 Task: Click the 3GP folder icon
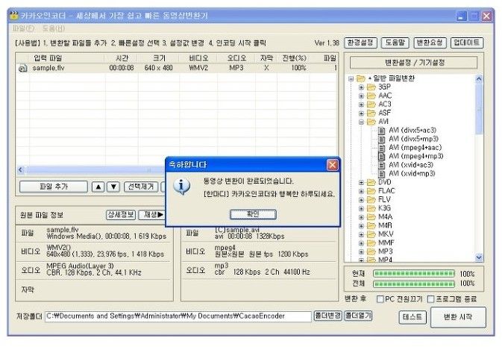[371, 87]
